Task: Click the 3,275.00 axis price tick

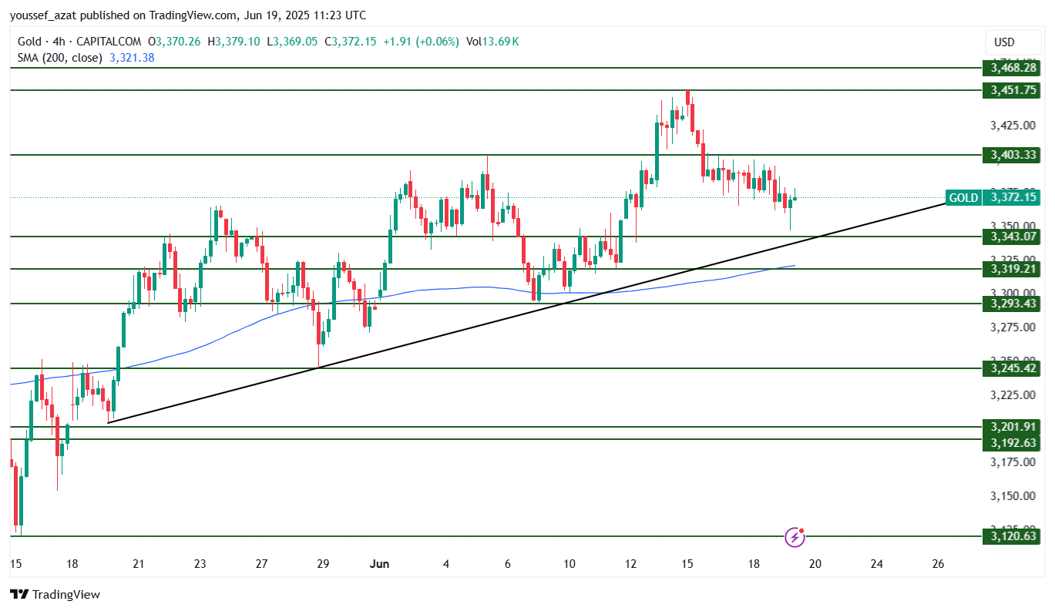Action: tap(1013, 327)
